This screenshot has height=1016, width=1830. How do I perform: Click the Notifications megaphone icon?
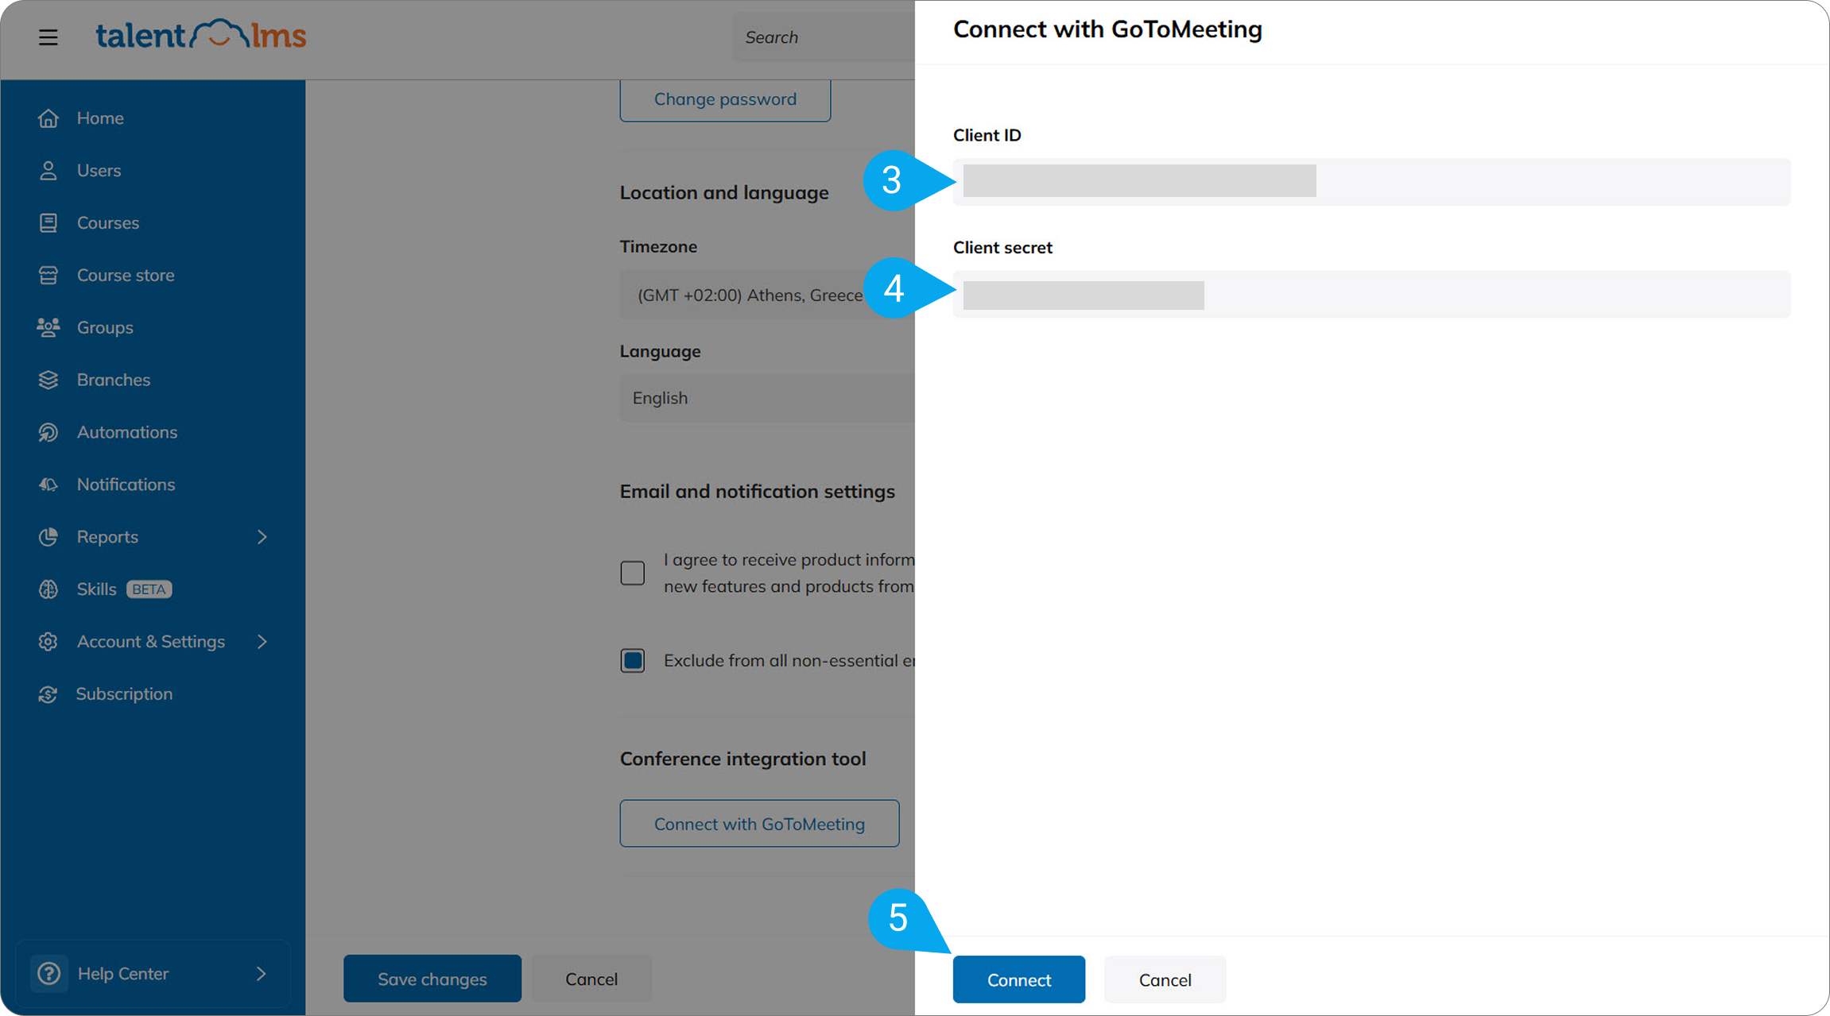coord(48,485)
